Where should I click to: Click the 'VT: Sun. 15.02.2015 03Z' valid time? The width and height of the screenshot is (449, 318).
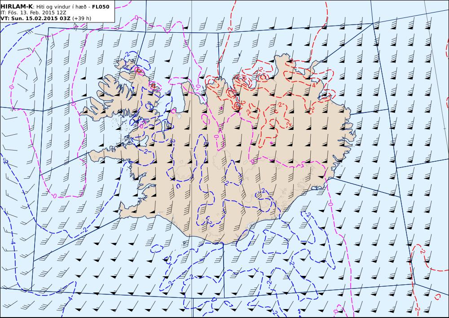(35, 18)
